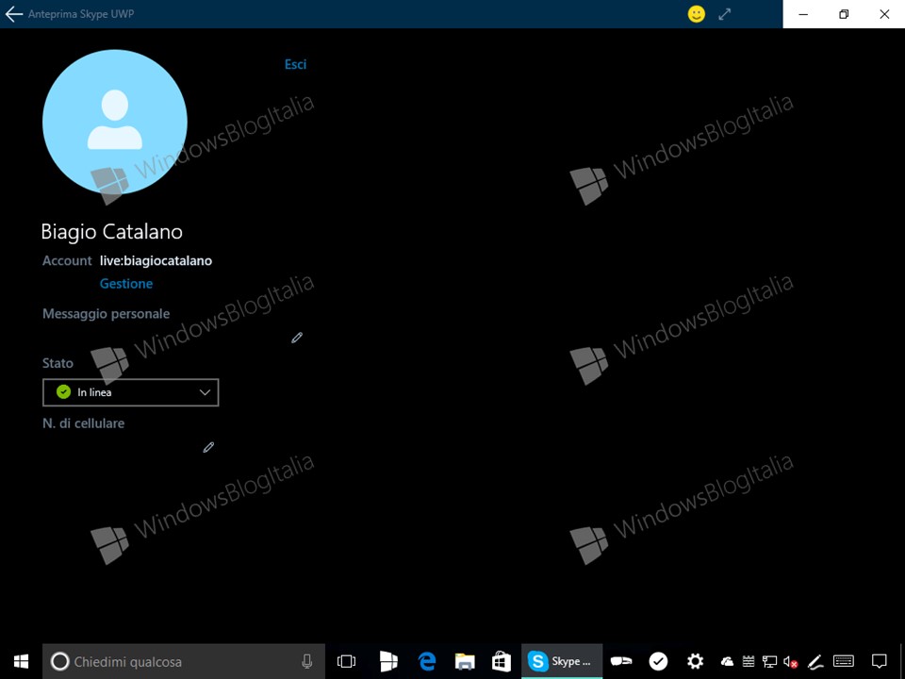Open Task View from the taskbar
Screen dimensions: 905x679
[x=346, y=662]
